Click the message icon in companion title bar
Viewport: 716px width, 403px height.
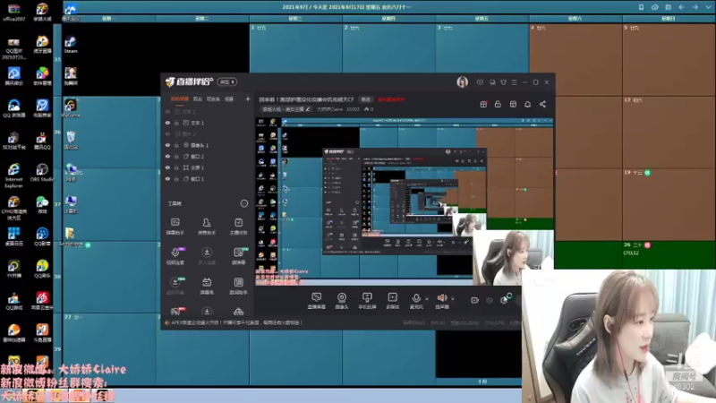(480, 82)
